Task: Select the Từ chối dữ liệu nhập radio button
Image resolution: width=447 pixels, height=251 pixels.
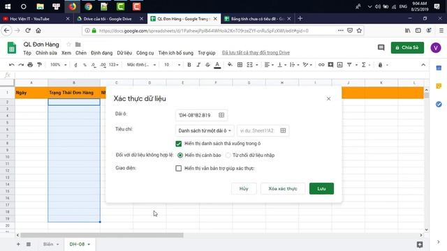Action: pos(228,155)
